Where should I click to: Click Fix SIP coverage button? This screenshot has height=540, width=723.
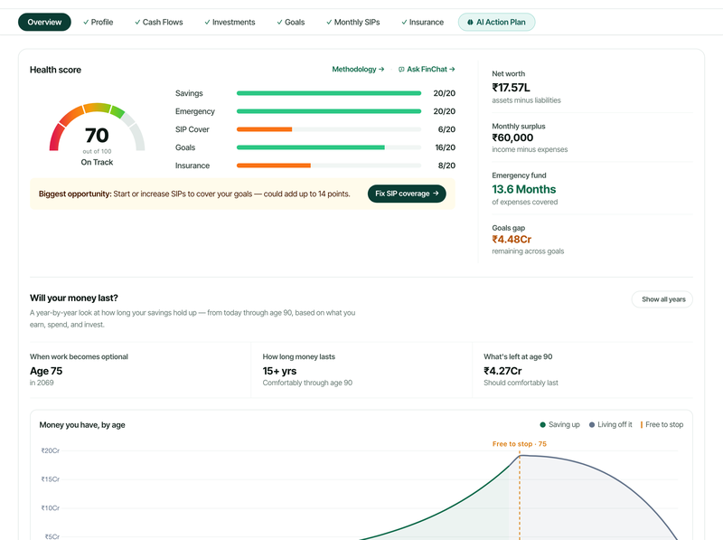pyautogui.click(x=407, y=194)
